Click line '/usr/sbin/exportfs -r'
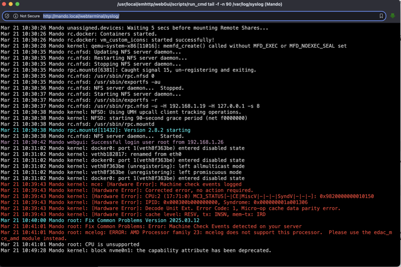 pos(79,100)
